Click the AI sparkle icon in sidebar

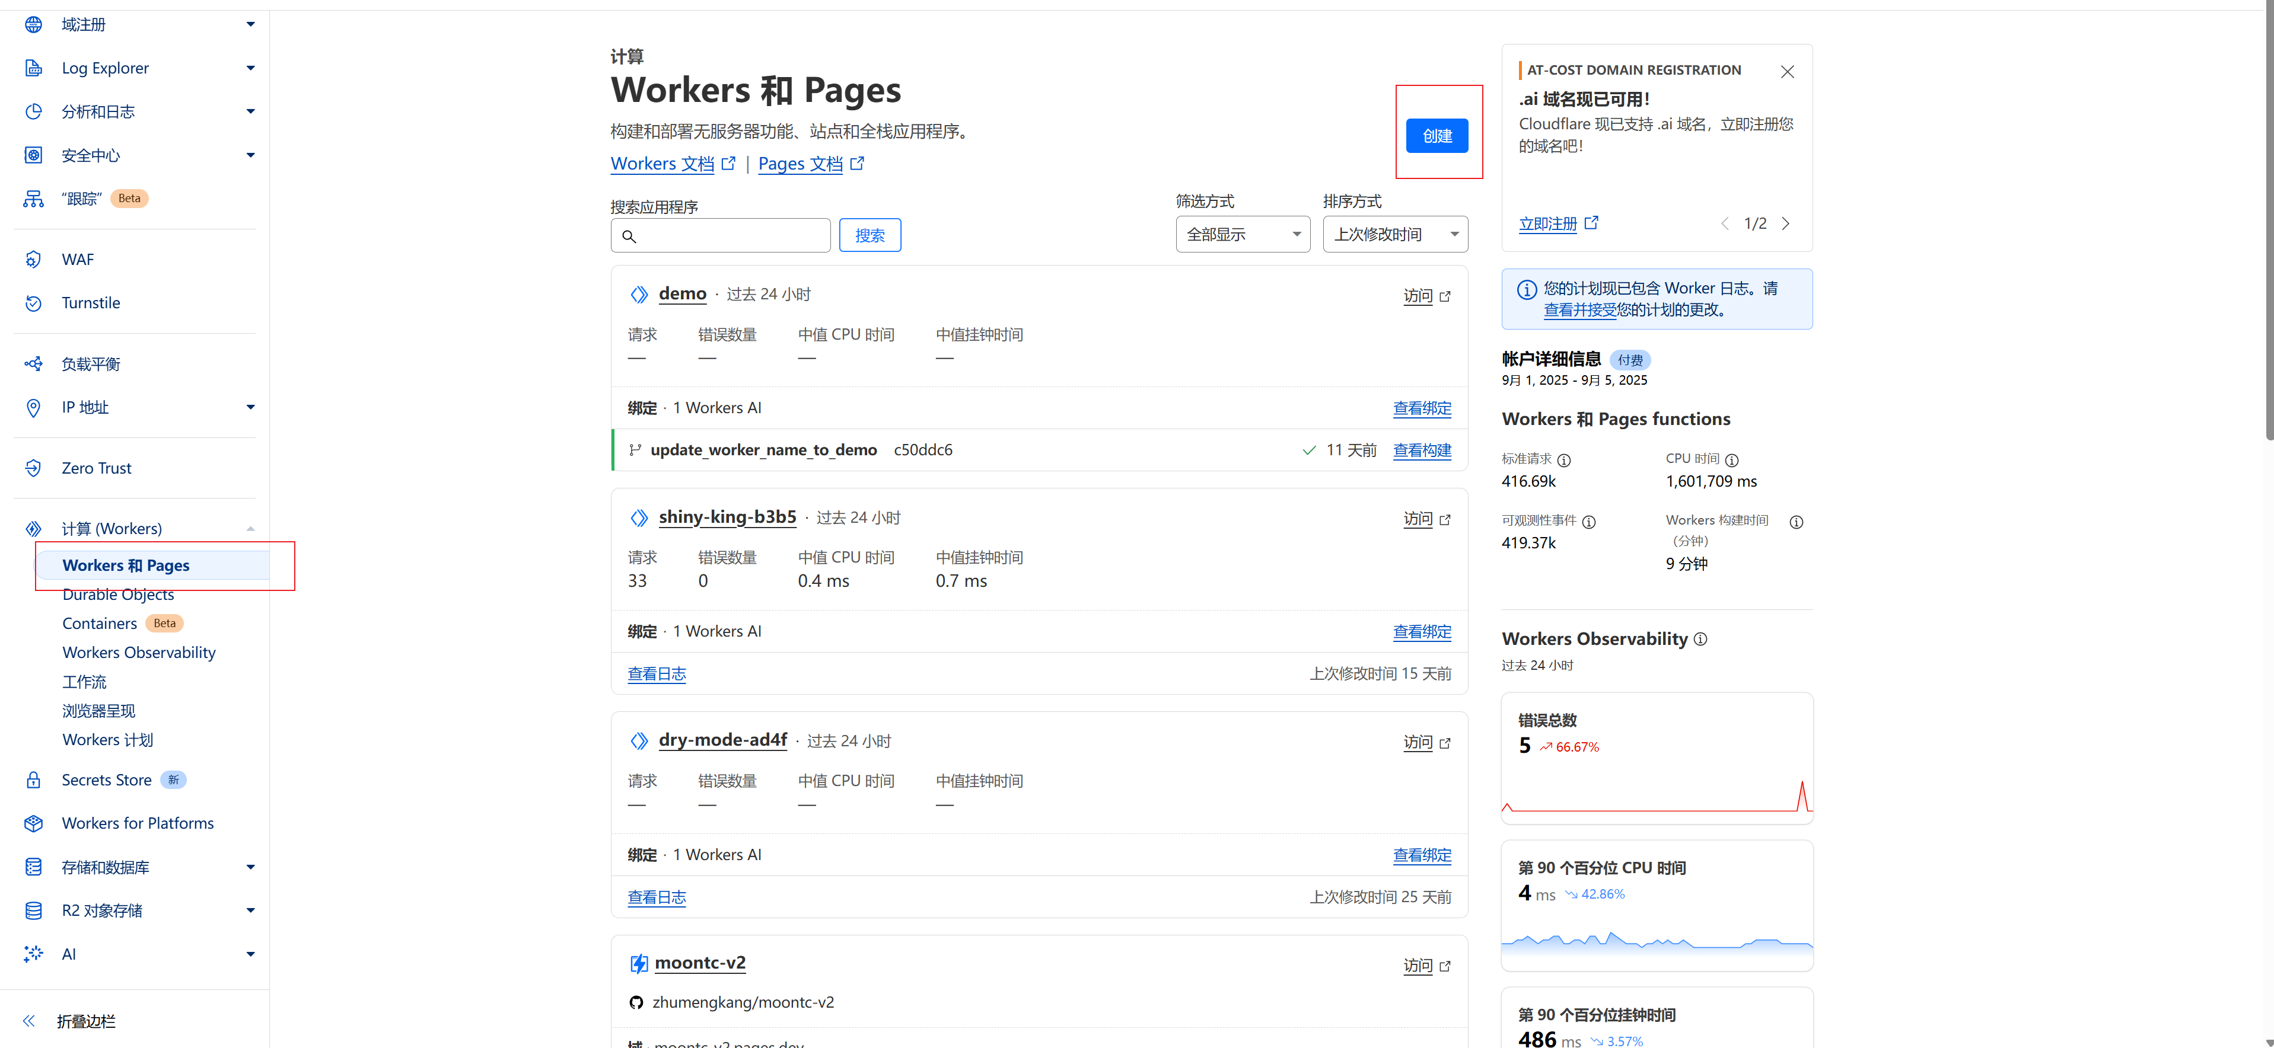click(x=34, y=954)
